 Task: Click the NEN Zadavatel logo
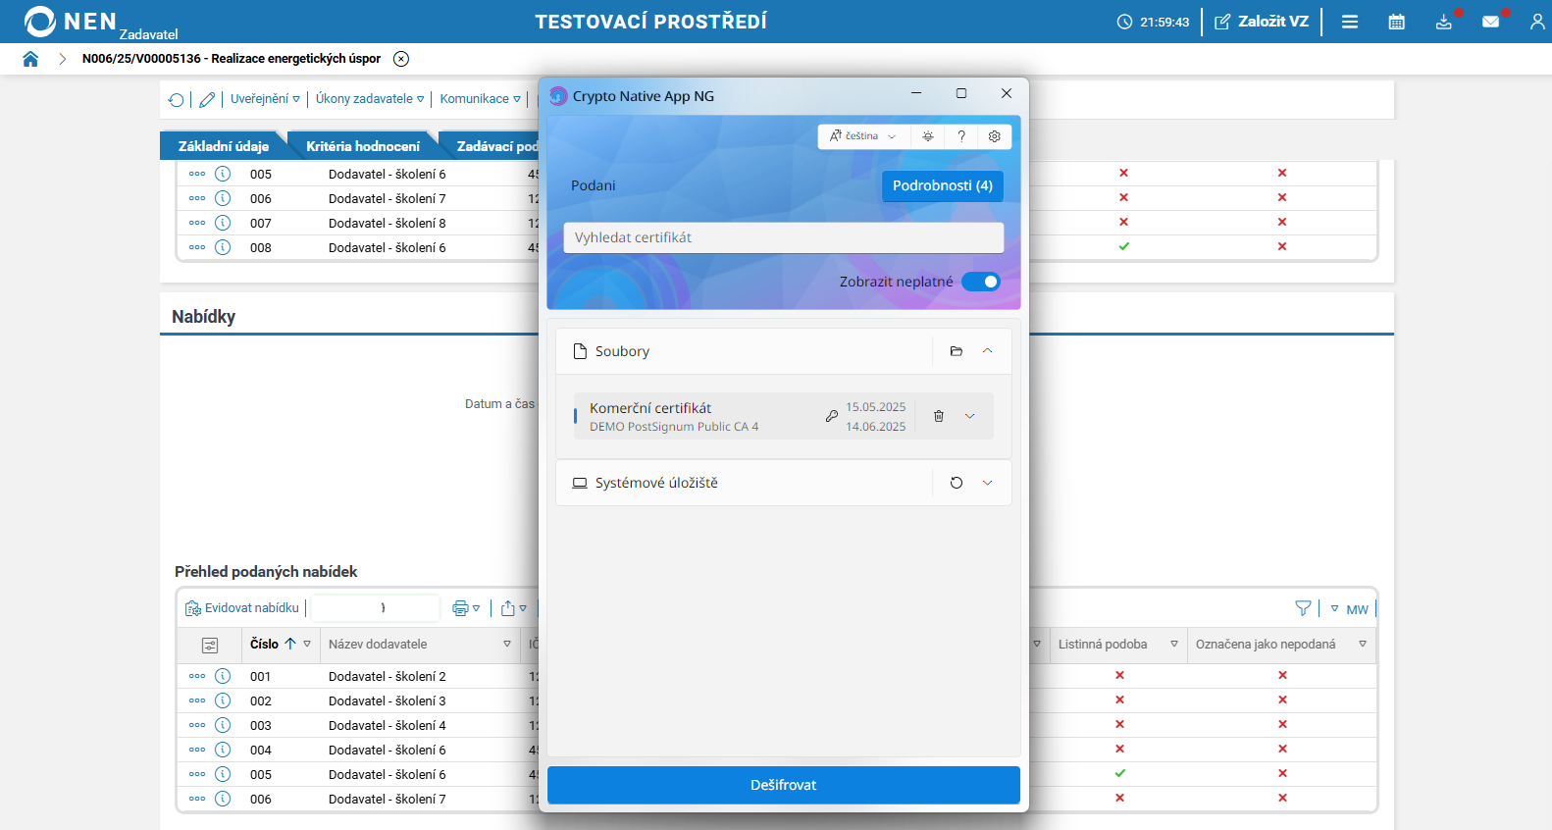(x=101, y=23)
